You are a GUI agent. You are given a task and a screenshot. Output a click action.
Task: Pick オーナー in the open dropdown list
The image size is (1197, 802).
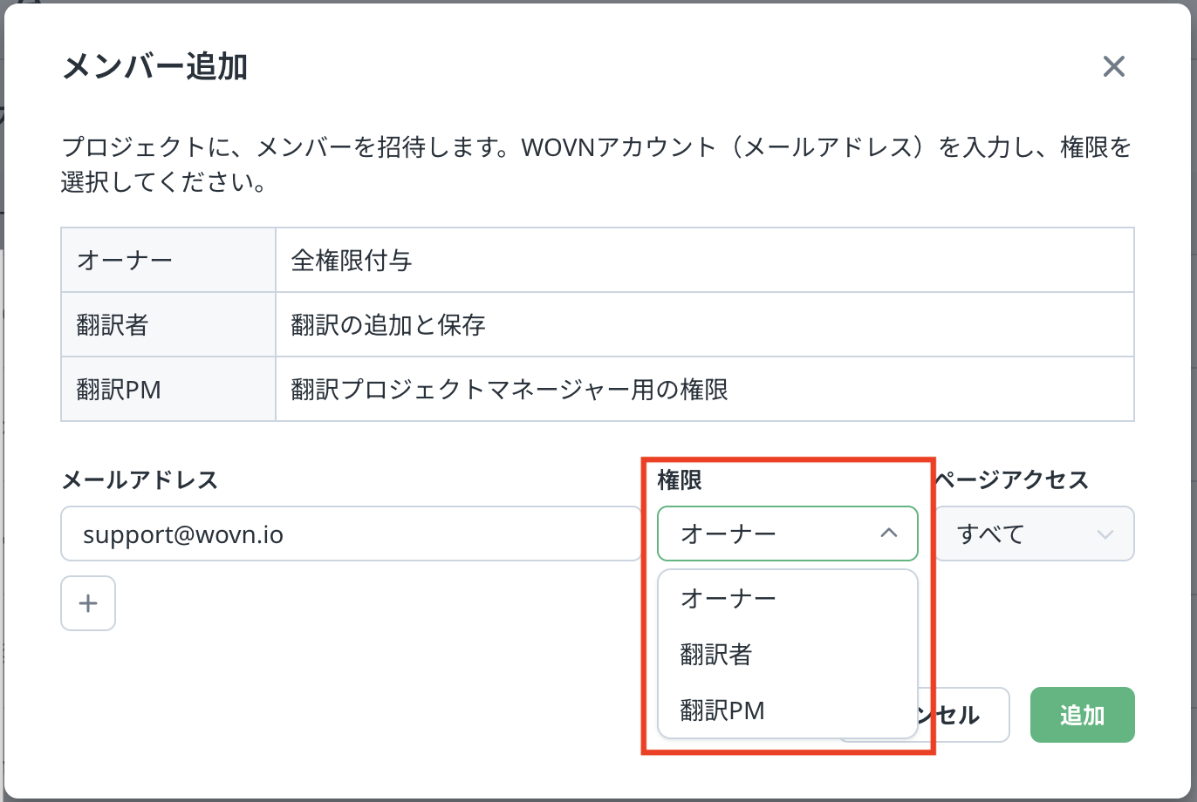(728, 598)
